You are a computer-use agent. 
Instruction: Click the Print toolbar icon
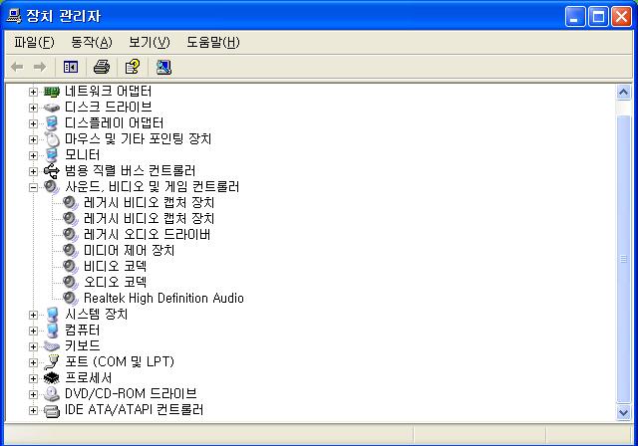click(102, 67)
